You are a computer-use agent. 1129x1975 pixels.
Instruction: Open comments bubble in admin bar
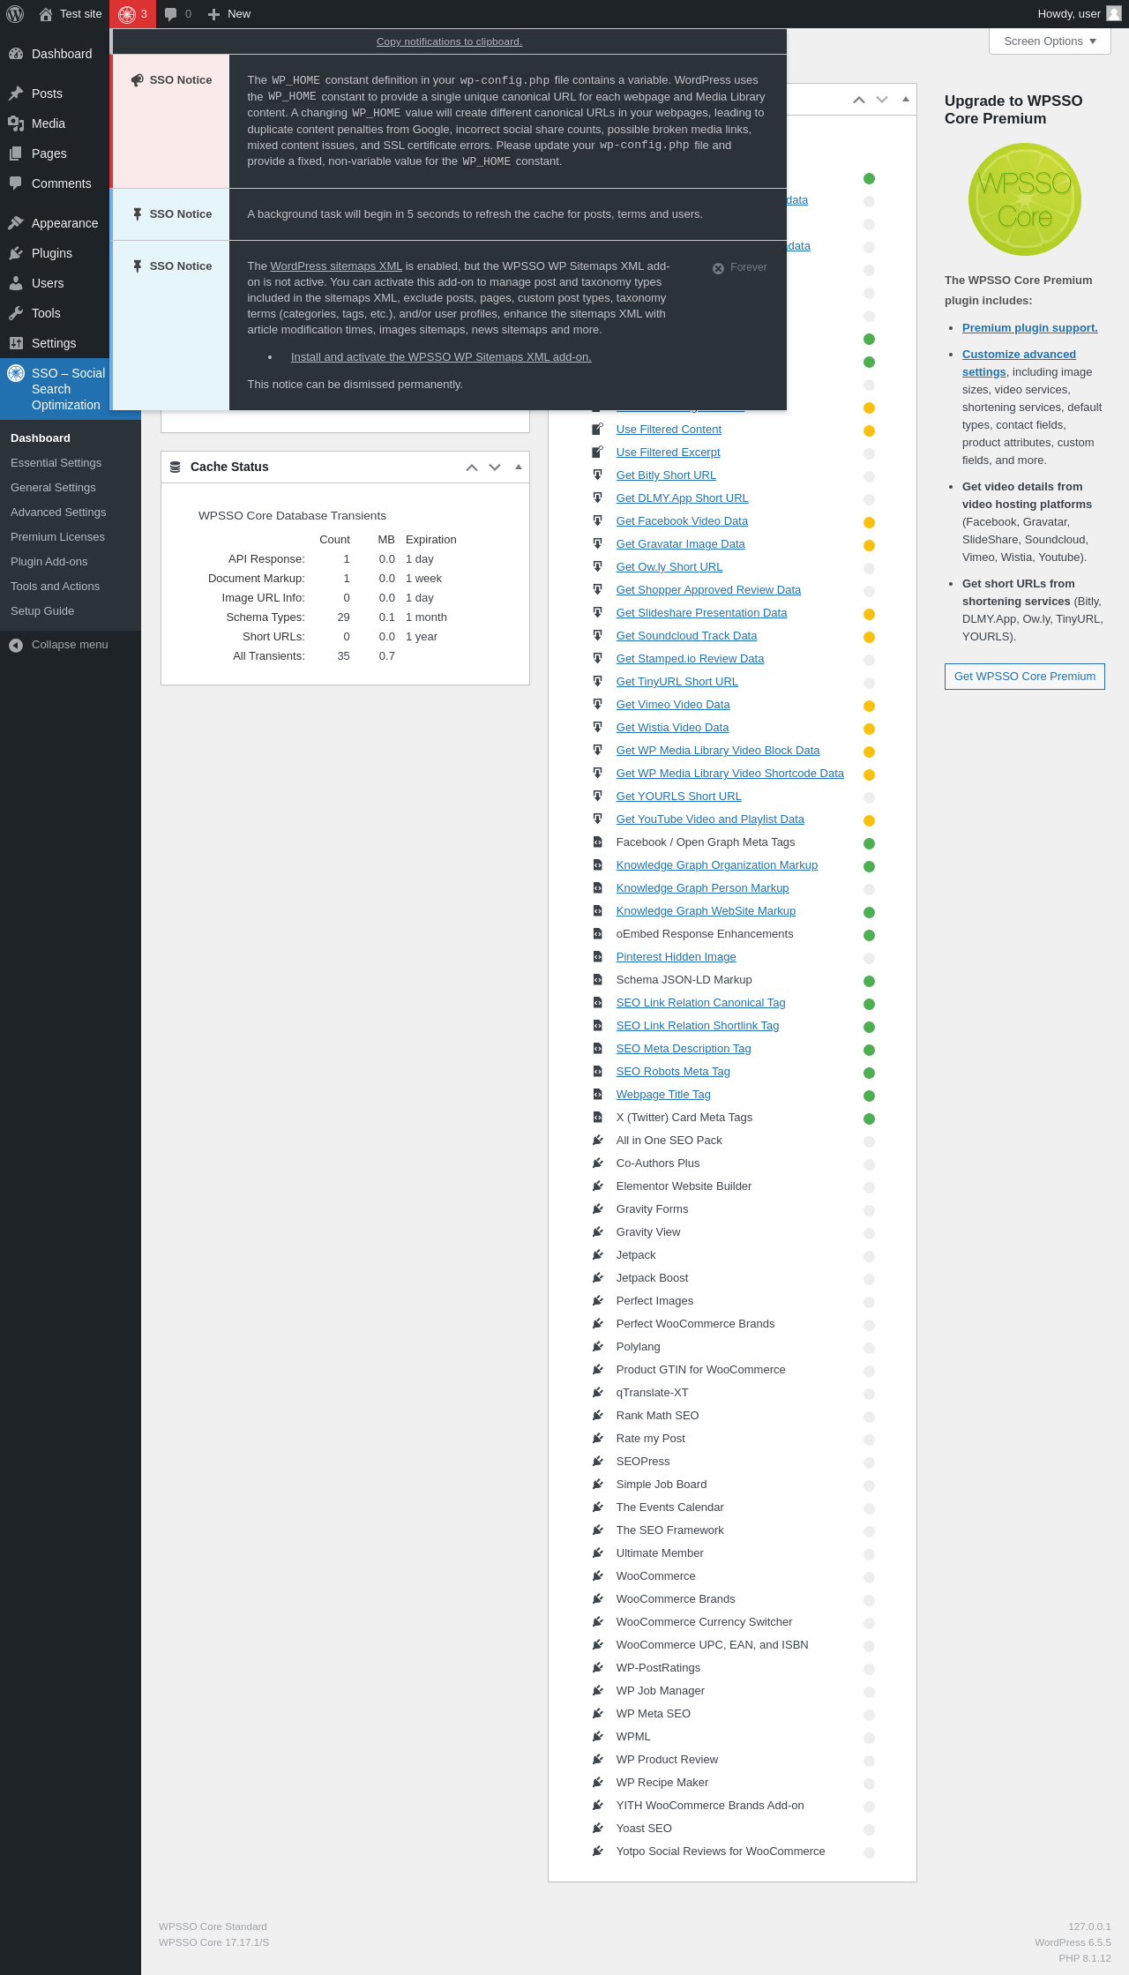171,14
